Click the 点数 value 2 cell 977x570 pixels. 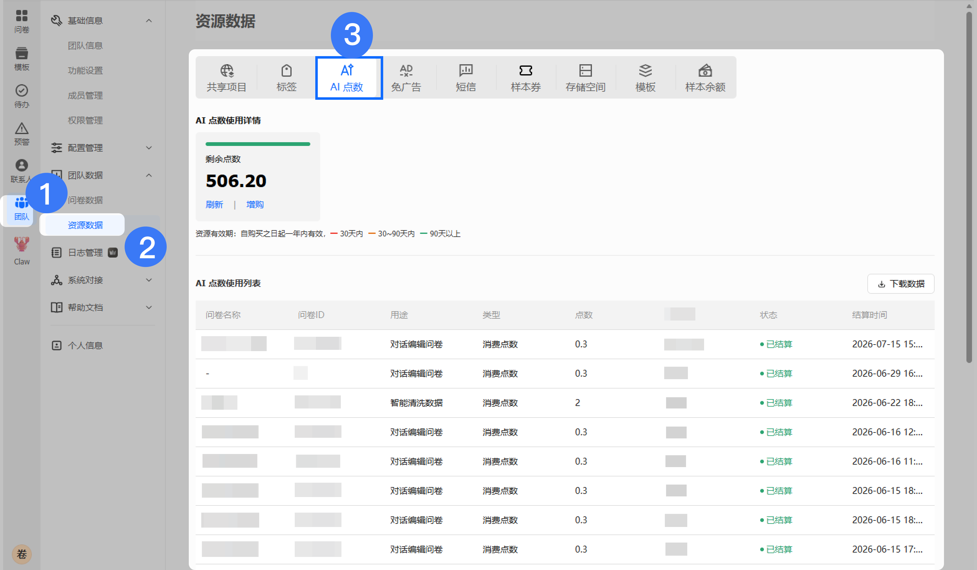click(x=578, y=403)
